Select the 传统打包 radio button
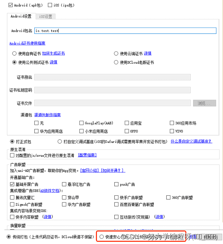 click(x=9, y=237)
